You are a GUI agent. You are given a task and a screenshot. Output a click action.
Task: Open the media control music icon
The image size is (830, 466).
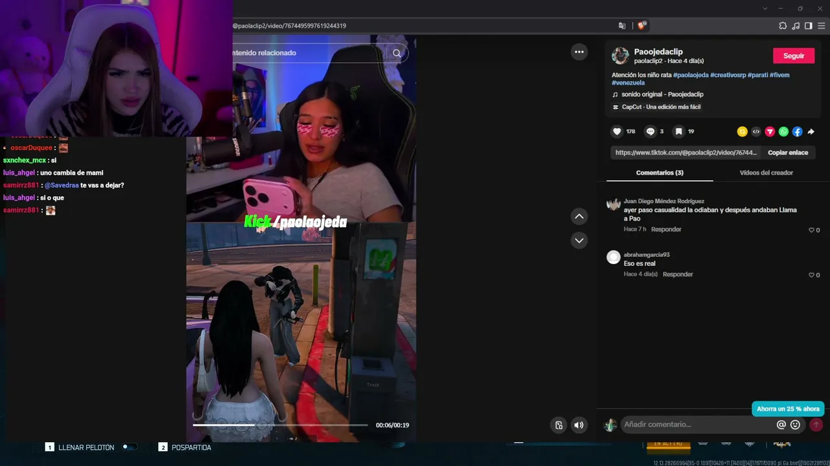pyautogui.click(x=796, y=26)
